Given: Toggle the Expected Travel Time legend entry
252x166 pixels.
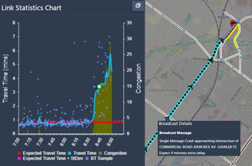Looking at the screenshot, I should click(42, 153).
